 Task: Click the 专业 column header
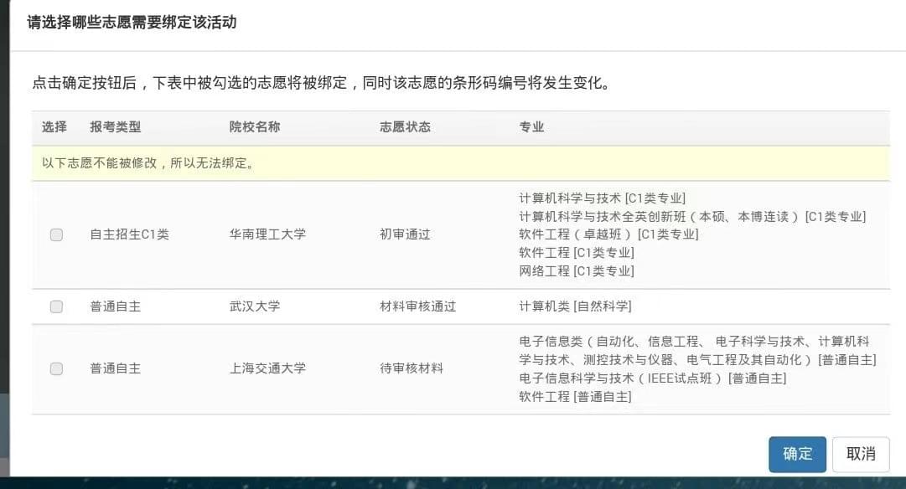pos(531,127)
